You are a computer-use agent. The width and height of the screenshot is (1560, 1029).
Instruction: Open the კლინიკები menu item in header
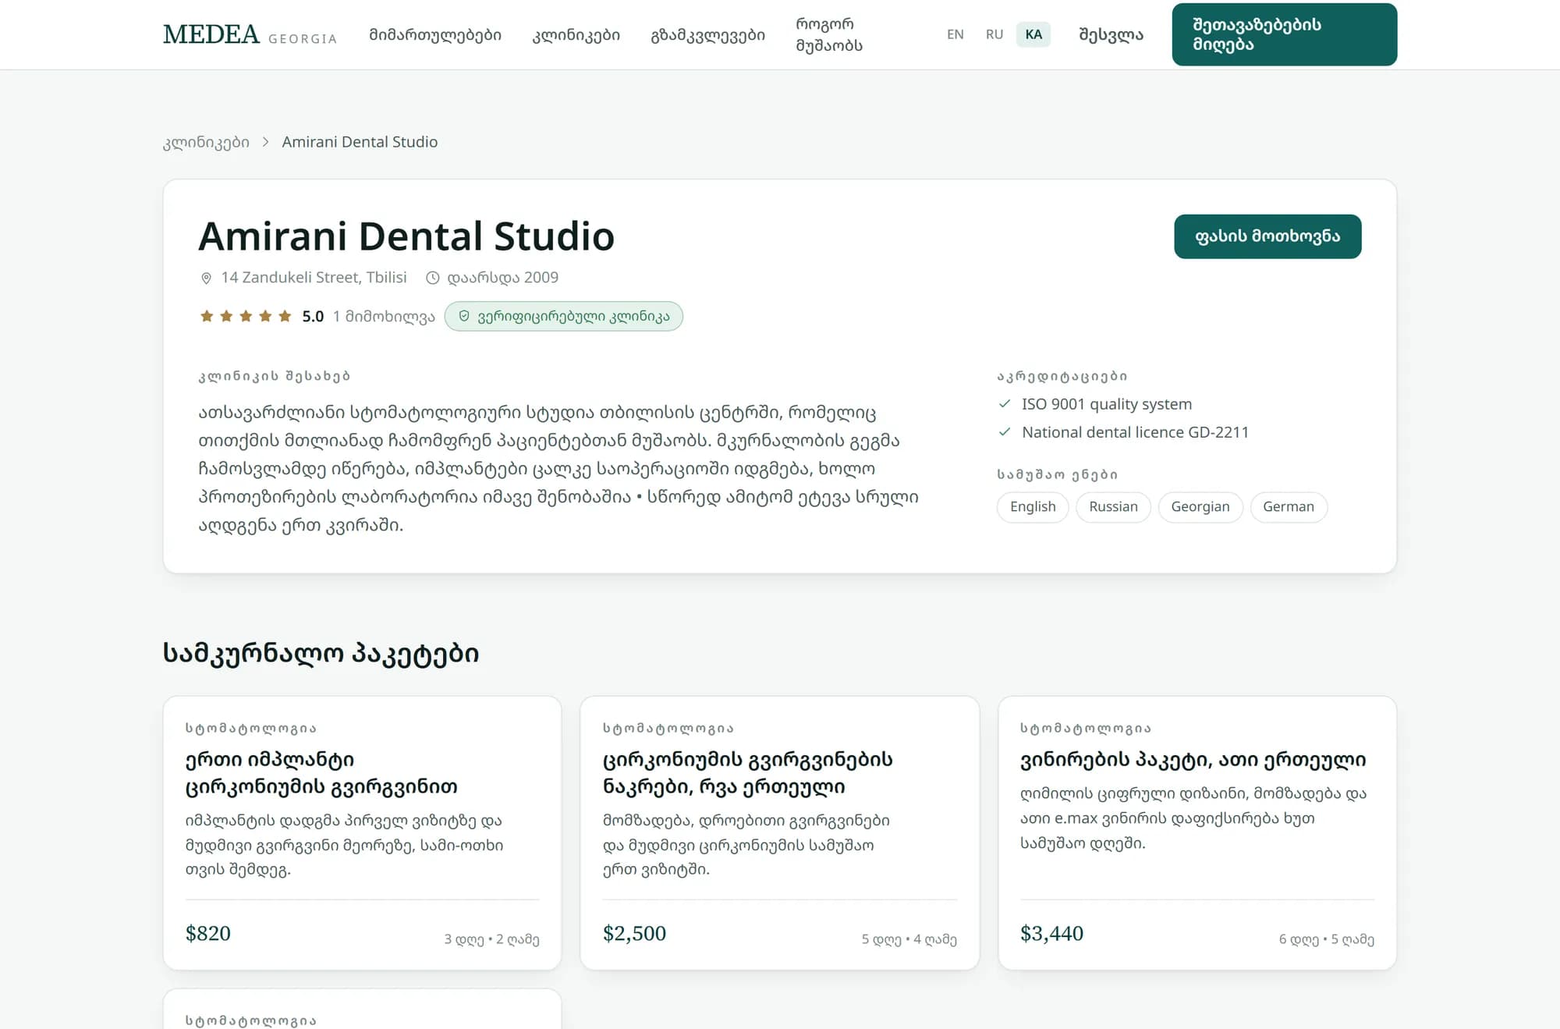point(576,35)
